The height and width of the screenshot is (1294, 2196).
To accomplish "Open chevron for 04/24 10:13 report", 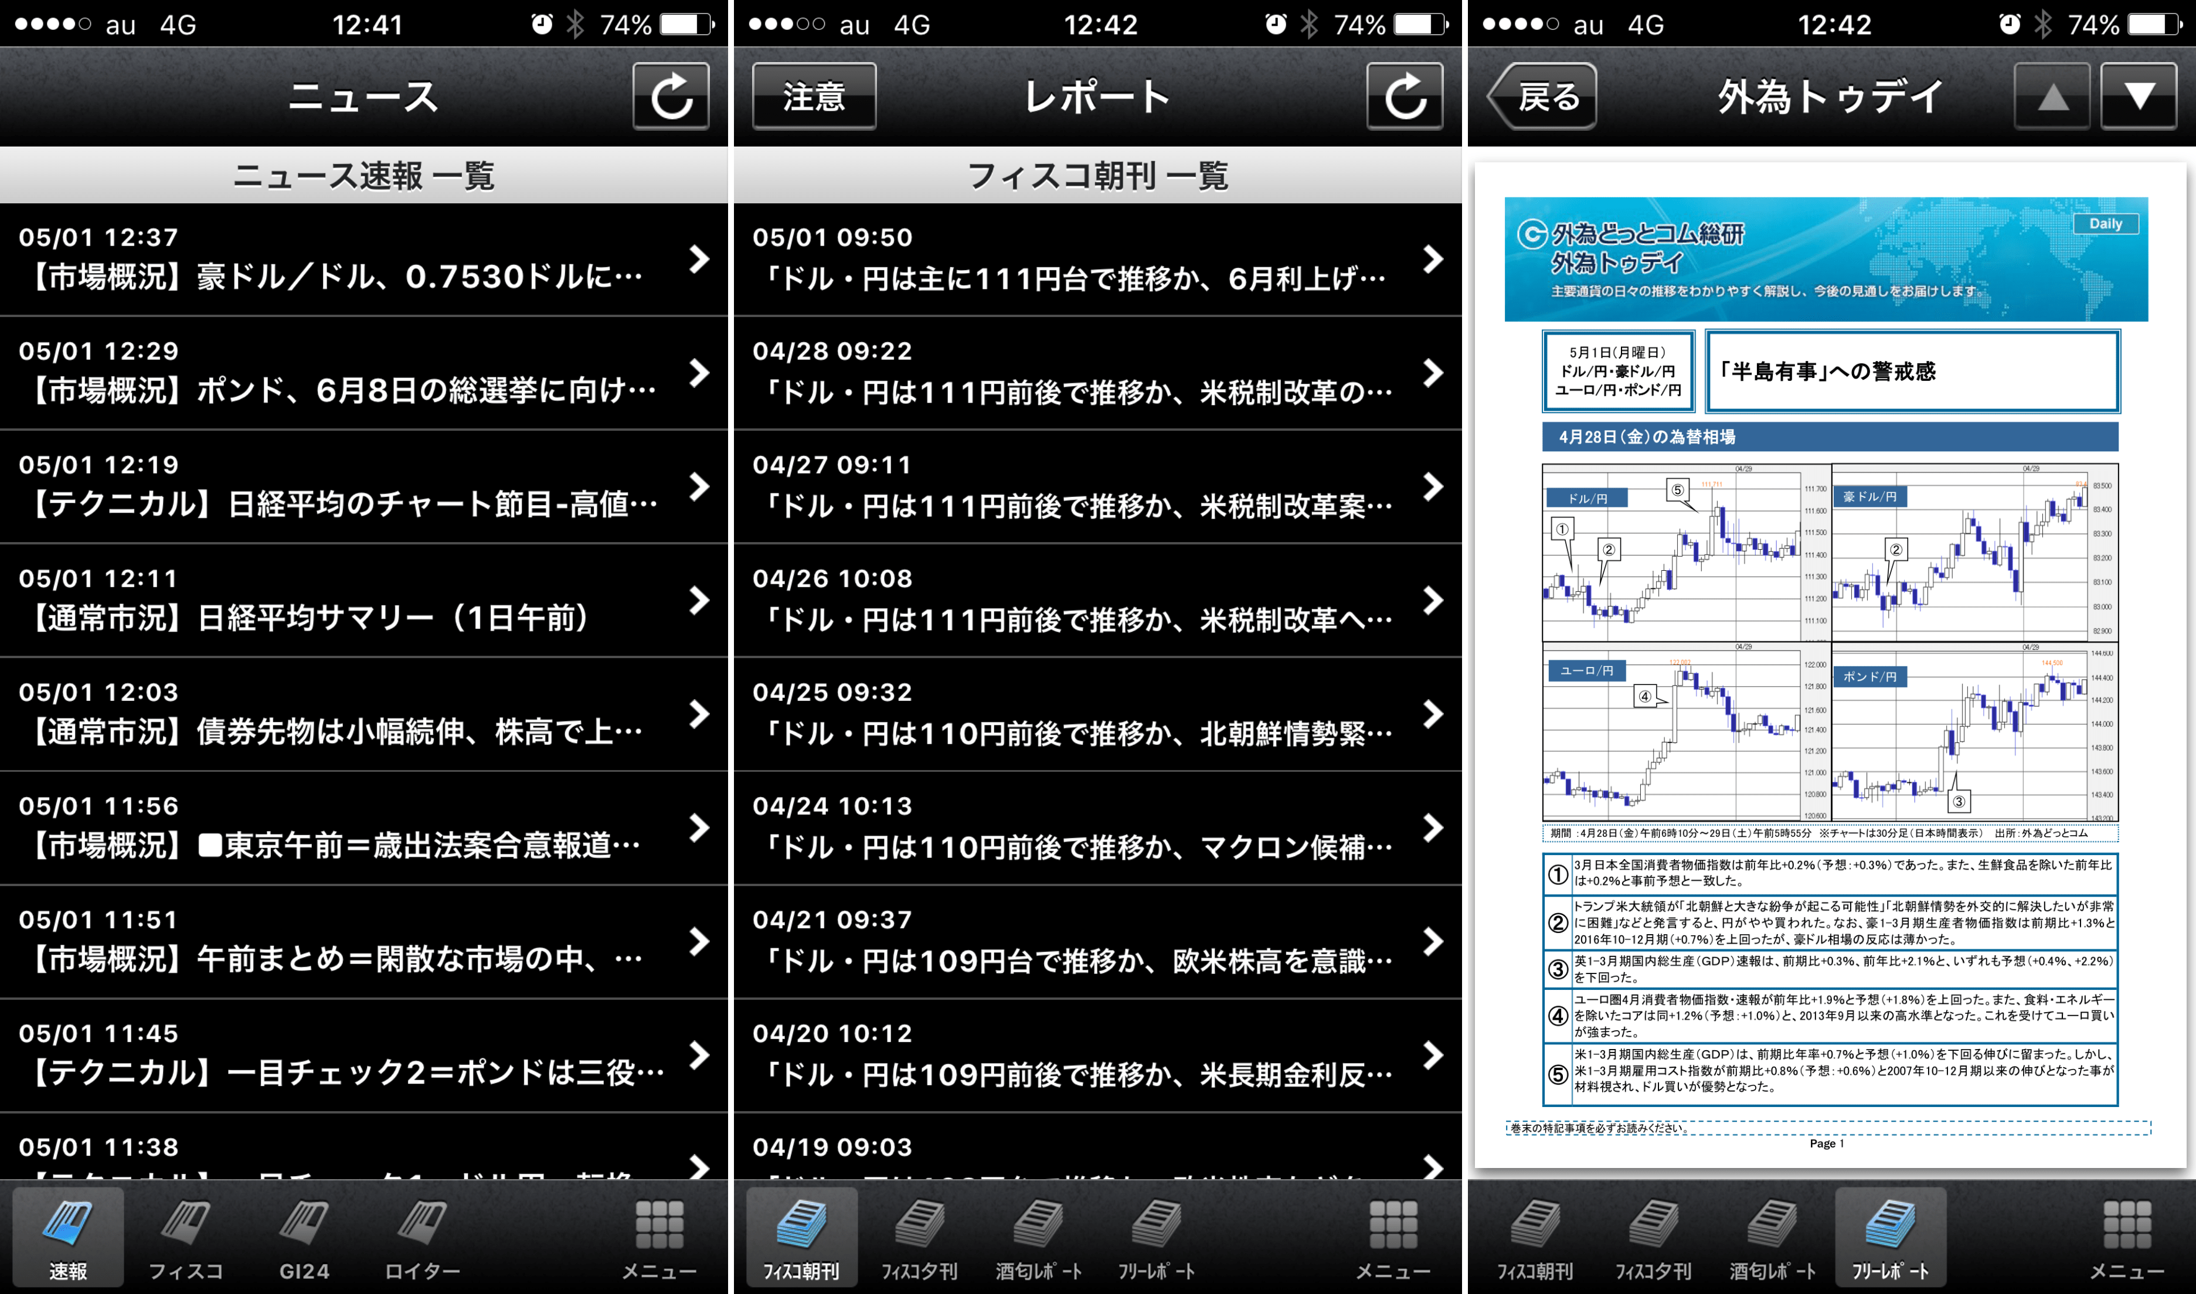I will [x=1433, y=828].
